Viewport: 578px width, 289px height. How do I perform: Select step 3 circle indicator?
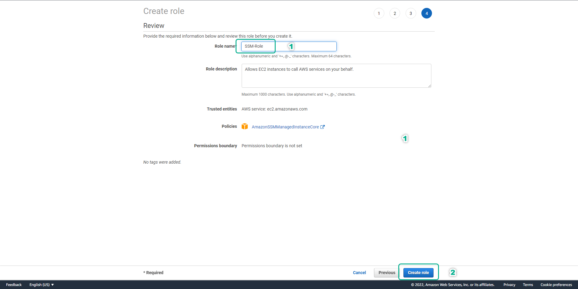[x=411, y=13]
